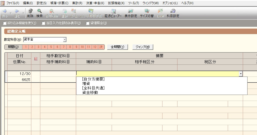Click the [全科目共通] list heading
The image size is (257, 135).
pyautogui.click(x=162, y=88)
